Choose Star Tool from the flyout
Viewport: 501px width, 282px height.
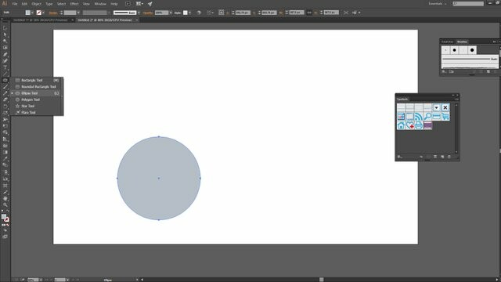click(37, 106)
